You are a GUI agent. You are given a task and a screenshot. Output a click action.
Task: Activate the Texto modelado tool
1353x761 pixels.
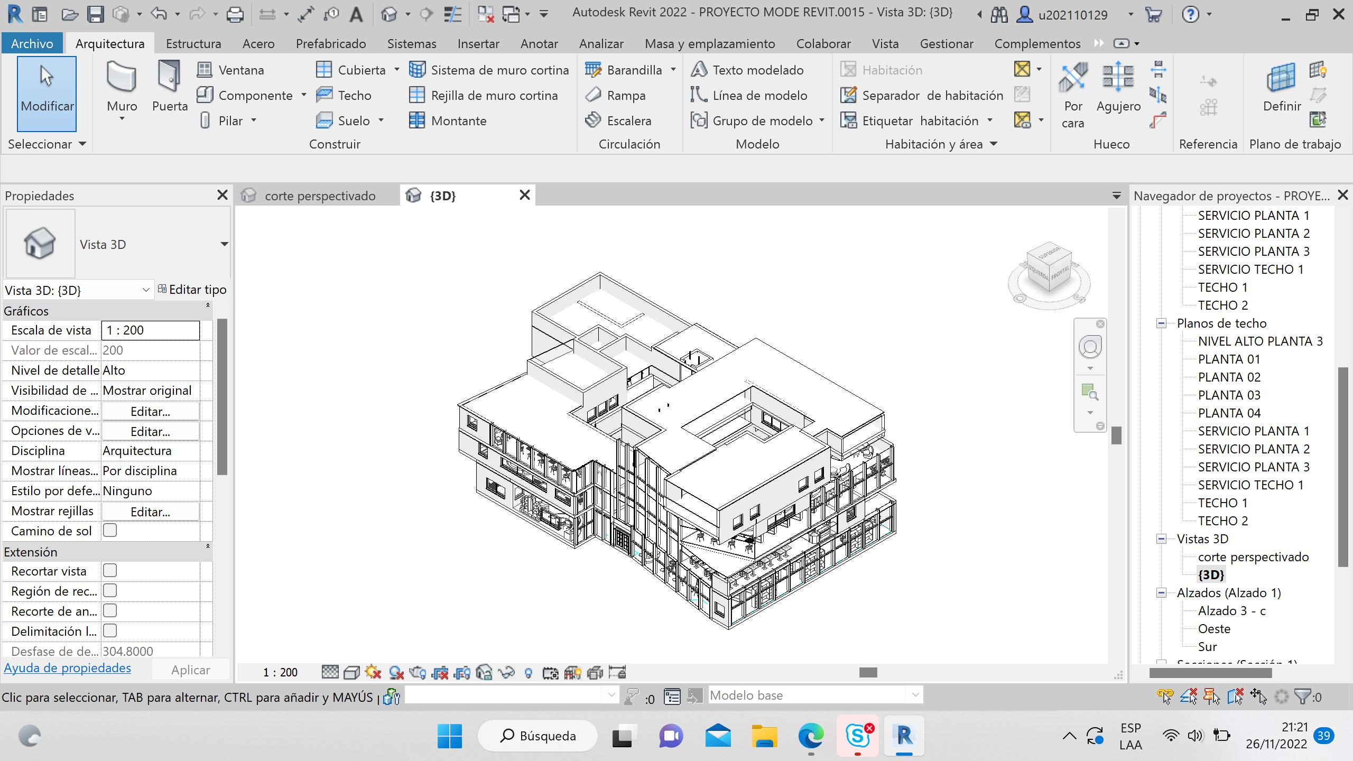pos(747,70)
